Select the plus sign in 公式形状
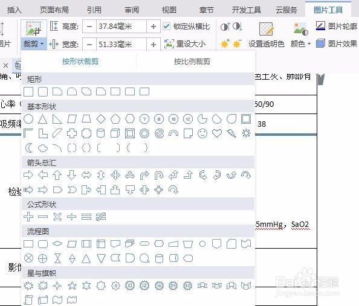Viewport: 359px width, 306px height. [x=28, y=217]
